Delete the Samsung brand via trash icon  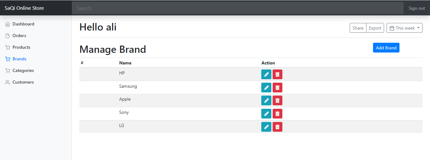click(x=277, y=87)
